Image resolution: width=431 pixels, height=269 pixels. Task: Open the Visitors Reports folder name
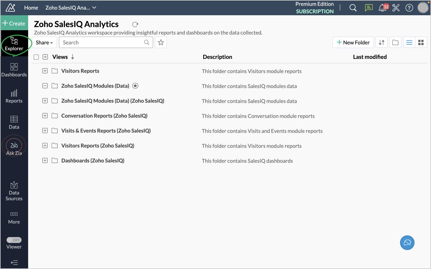80,71
